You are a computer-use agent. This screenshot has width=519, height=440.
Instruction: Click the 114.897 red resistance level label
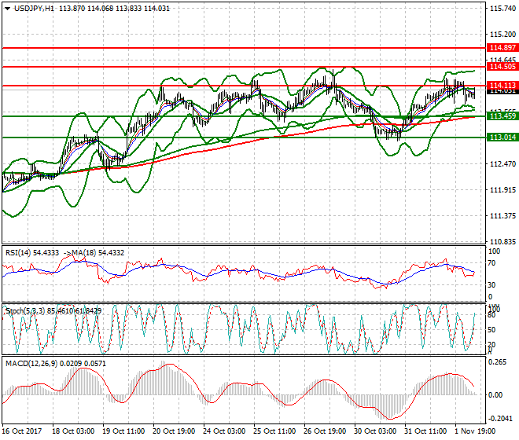[x=502, y=48]
